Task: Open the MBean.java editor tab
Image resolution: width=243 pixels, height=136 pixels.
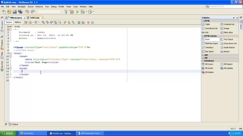Action: 16,18
